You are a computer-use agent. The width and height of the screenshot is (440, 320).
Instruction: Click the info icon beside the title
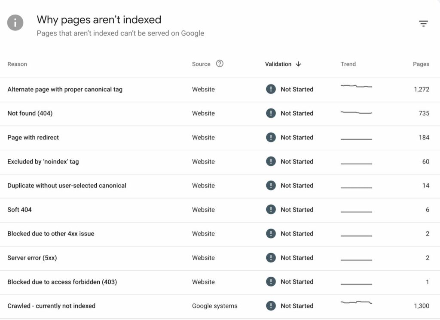pyautogui.click(x=15, y=23)
